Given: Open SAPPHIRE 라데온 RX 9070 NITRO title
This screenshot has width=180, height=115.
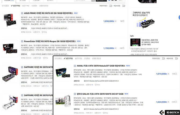Looking at the screenshot, I should point(38,67).
